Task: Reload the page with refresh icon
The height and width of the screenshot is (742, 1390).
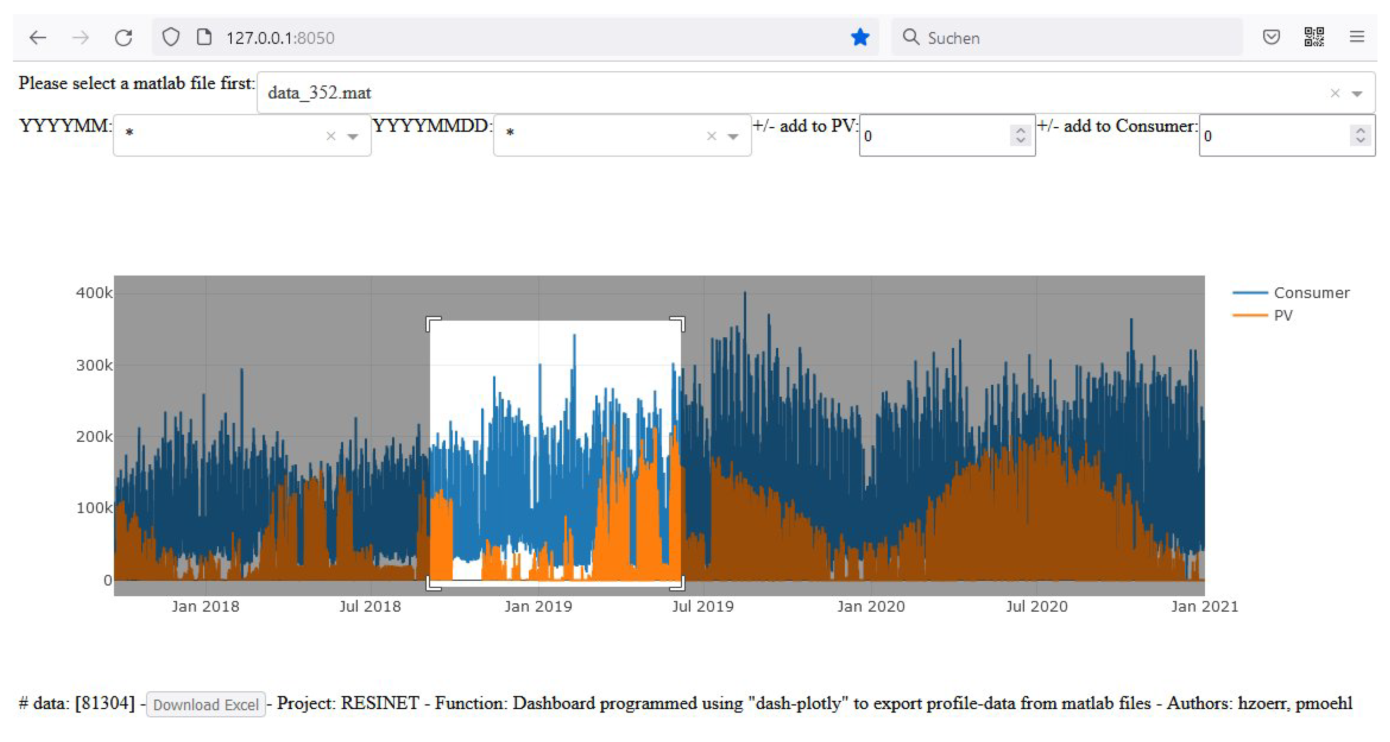Action: click(124, 38)
